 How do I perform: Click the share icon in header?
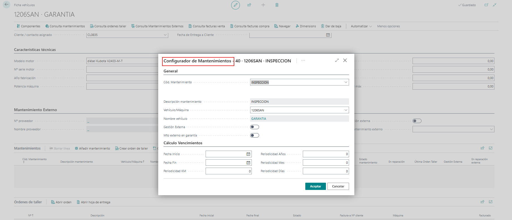pos(249,5)
